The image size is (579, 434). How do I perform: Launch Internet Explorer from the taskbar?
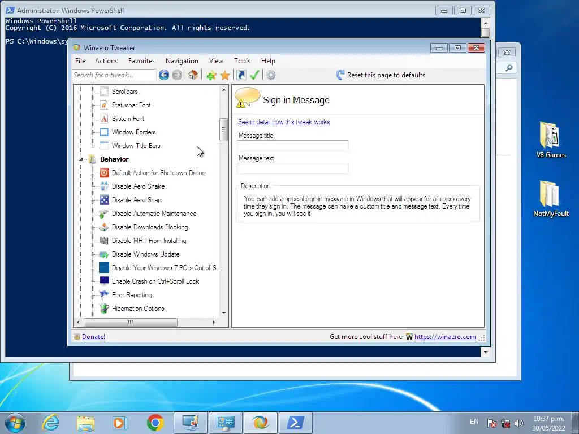pos(50,423)
